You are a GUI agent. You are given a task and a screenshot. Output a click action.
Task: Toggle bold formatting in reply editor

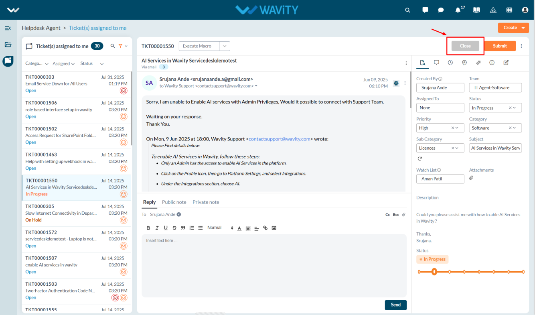coord(148,228)
